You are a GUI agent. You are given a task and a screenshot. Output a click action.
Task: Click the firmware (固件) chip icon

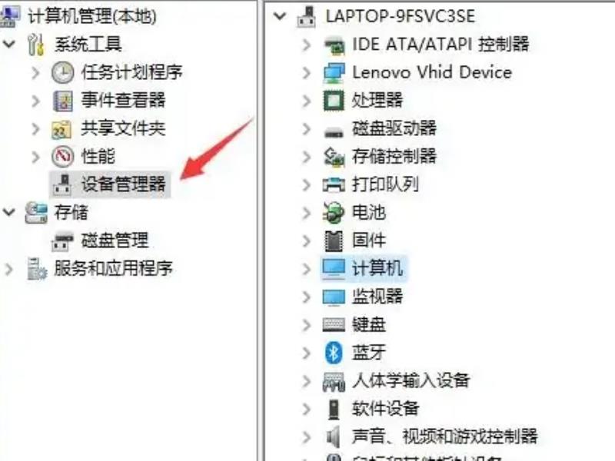[x=334, y=240]
